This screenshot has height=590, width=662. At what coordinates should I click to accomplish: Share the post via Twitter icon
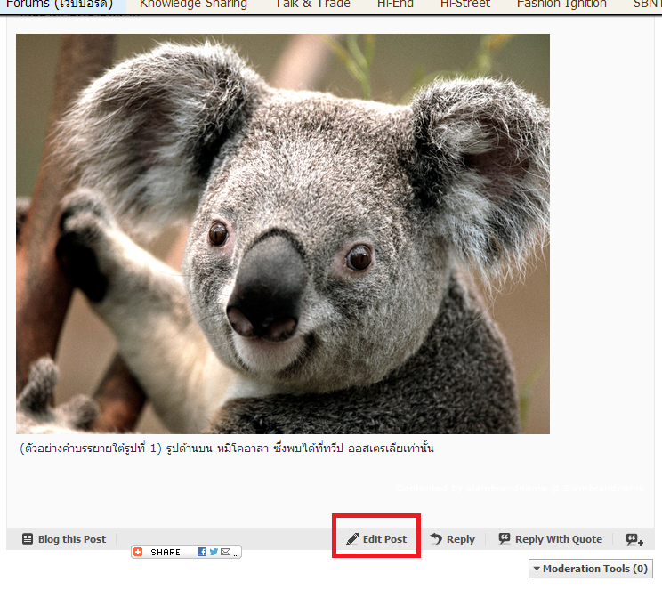pyautogui.click(x=214, y=553)
